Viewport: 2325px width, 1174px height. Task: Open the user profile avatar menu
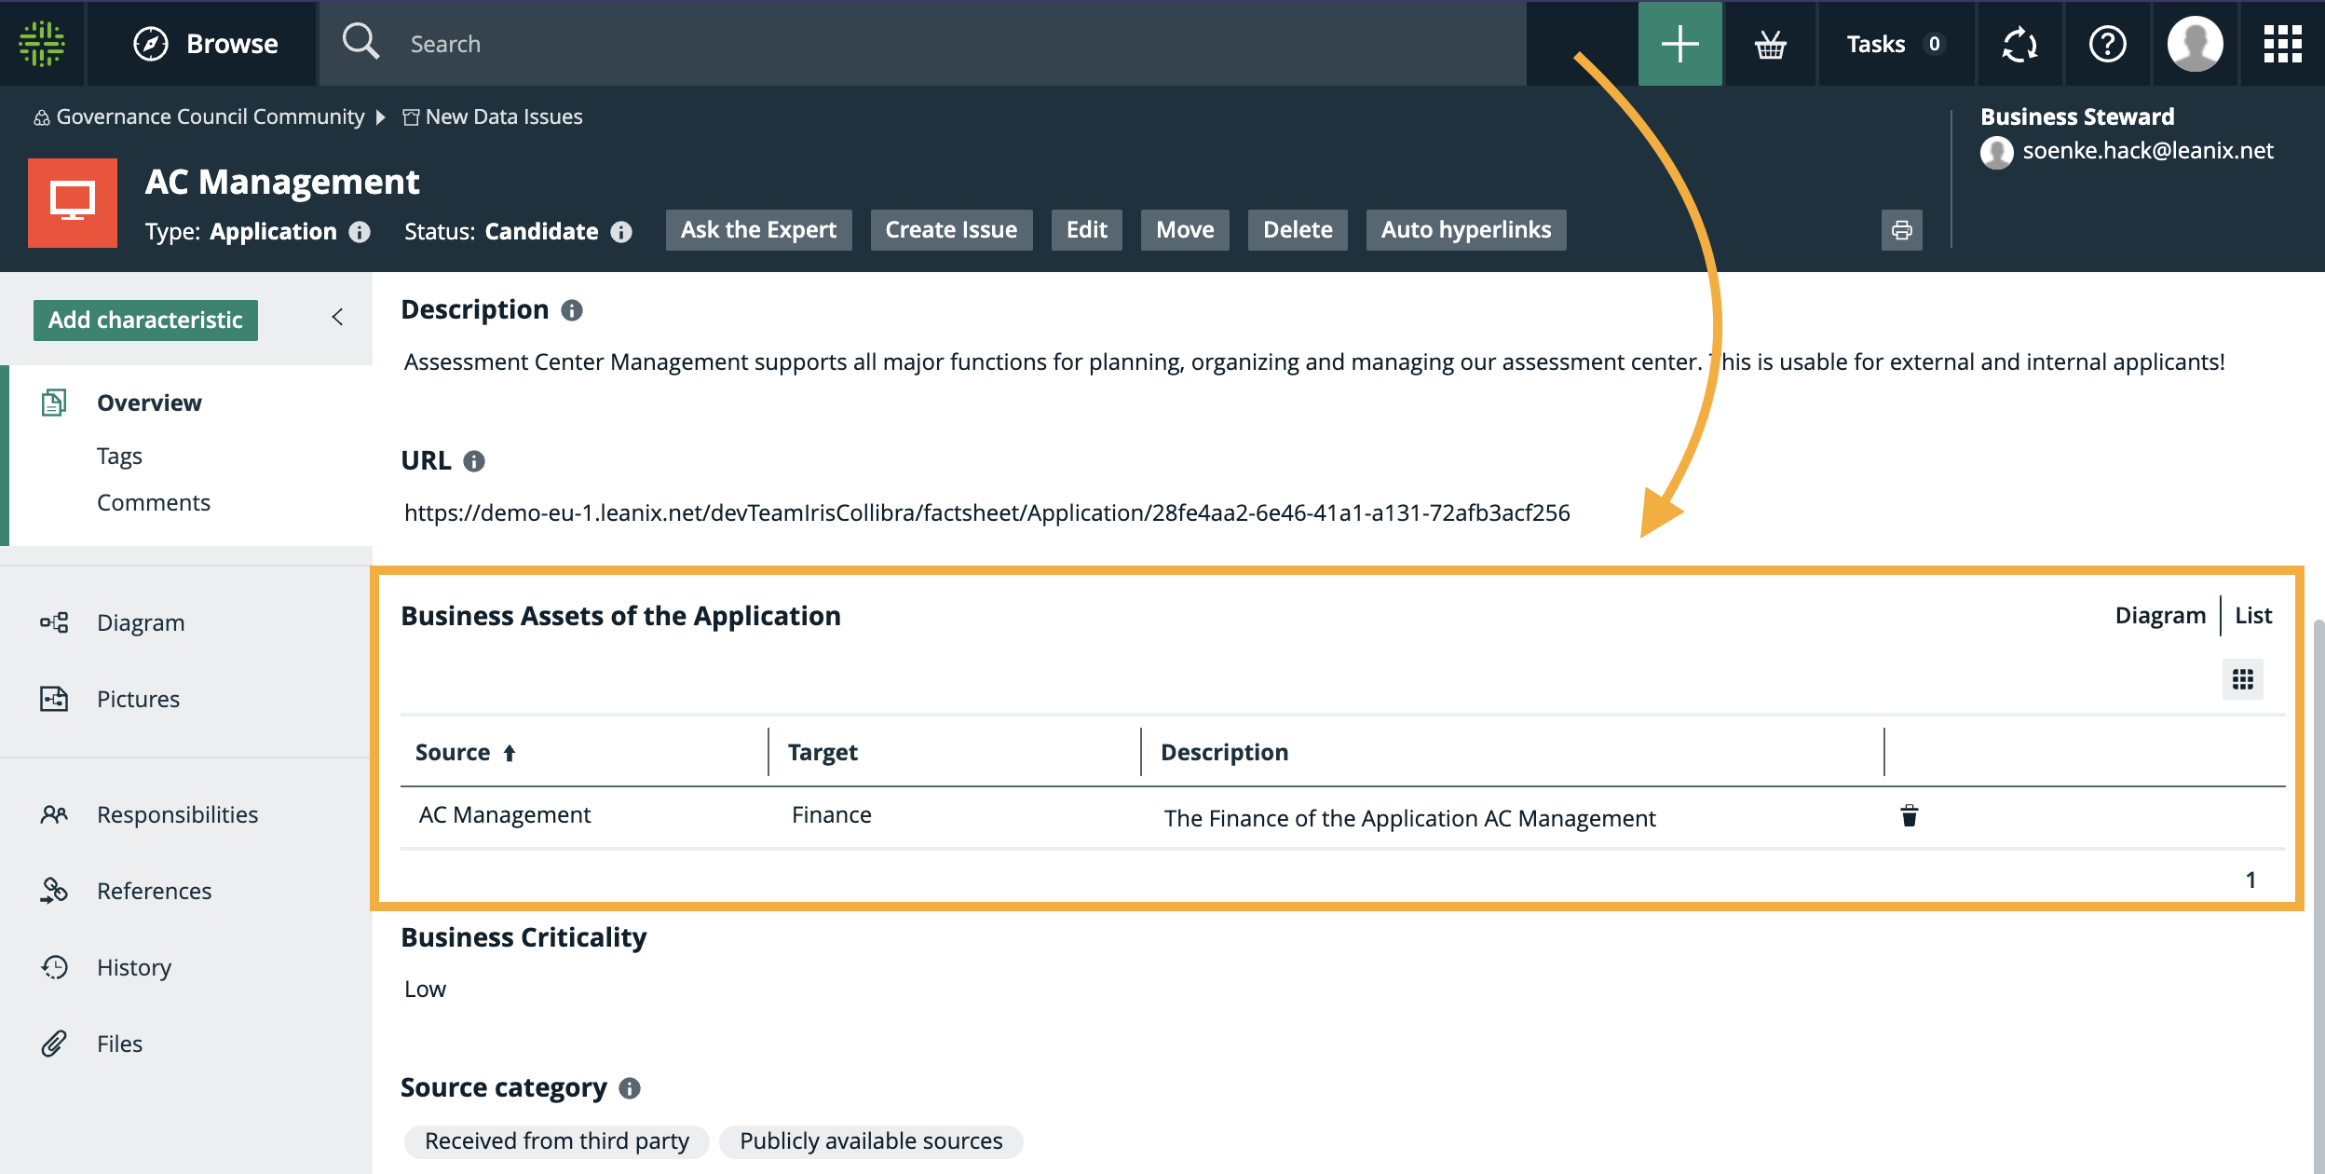tap(2195, 44)
